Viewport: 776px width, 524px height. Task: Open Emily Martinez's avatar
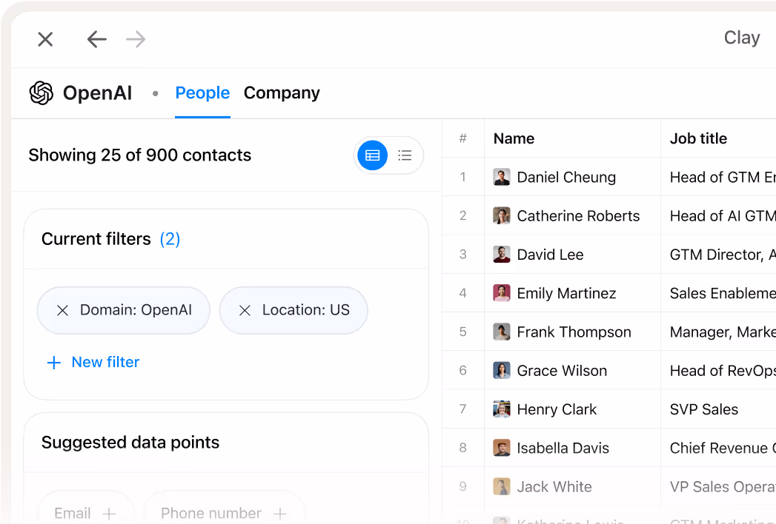coord(501,293)
